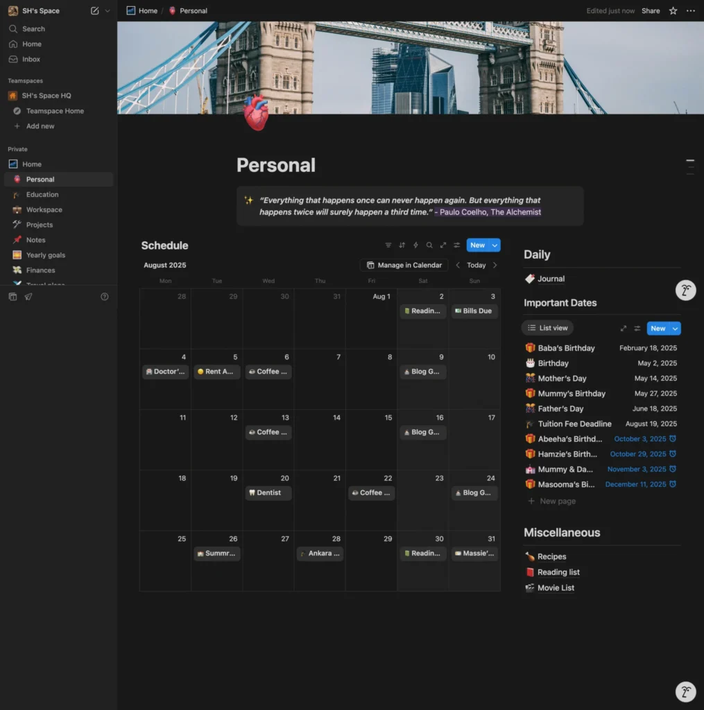Open the filter icon above the Schedule calendar
The width and height of the screenshot is (704, 710).
(388, 245)
